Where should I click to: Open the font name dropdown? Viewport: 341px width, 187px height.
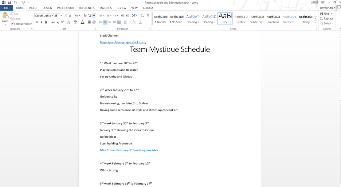click(x=53, y=16)
